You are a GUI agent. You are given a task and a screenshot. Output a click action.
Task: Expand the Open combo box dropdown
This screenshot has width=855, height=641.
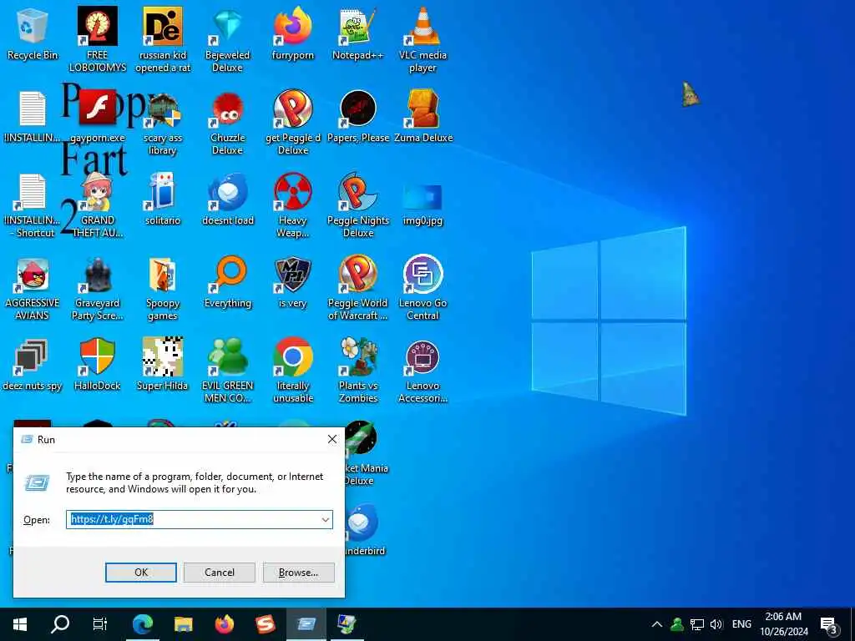(x=326, y=519)
